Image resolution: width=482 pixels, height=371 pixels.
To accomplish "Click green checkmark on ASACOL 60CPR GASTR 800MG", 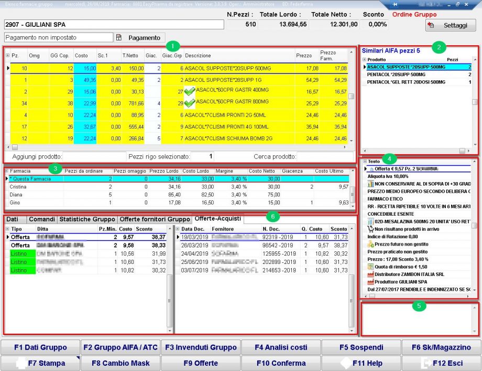I will click(189, 103).
